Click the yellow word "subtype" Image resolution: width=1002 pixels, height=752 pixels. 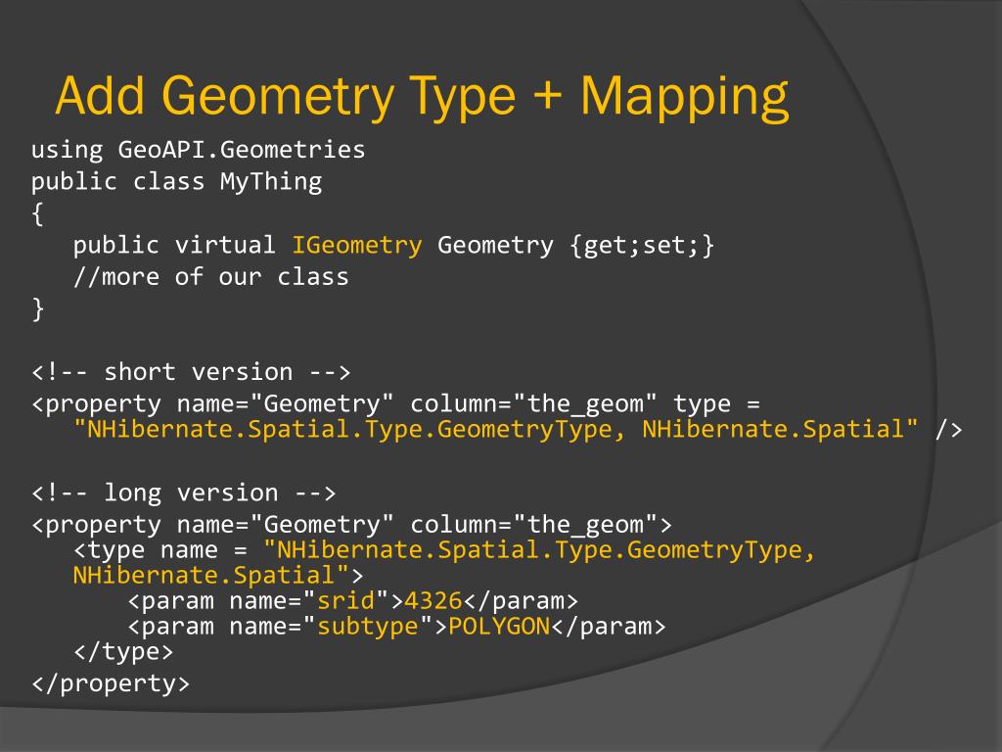point(368,627)
